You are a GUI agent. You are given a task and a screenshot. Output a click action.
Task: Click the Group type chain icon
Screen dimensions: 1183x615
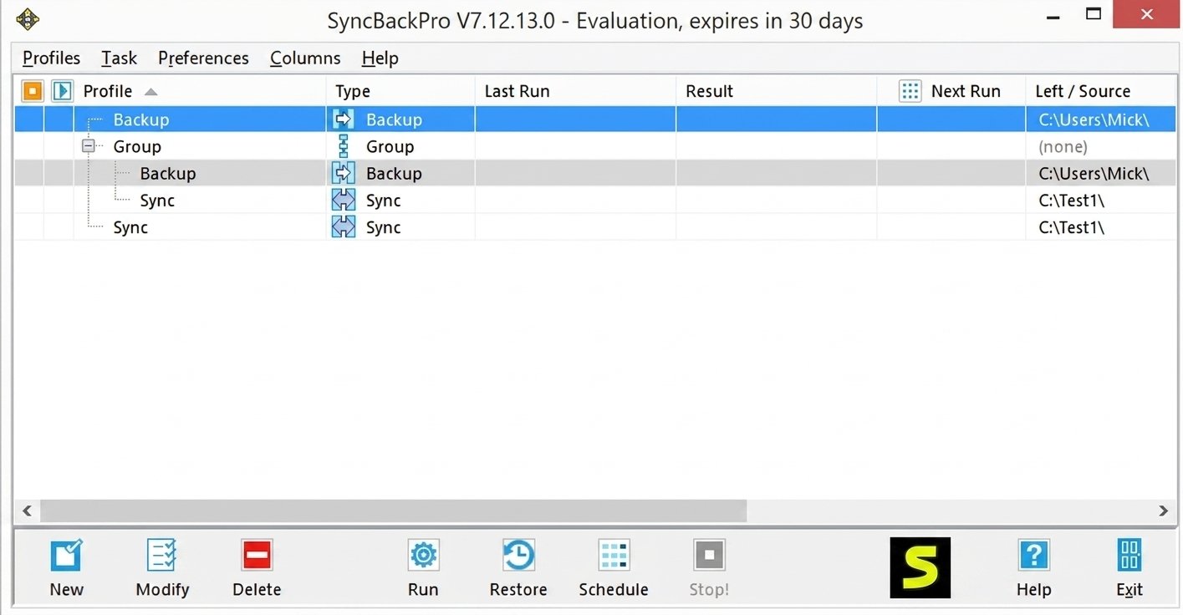(343, 146)
